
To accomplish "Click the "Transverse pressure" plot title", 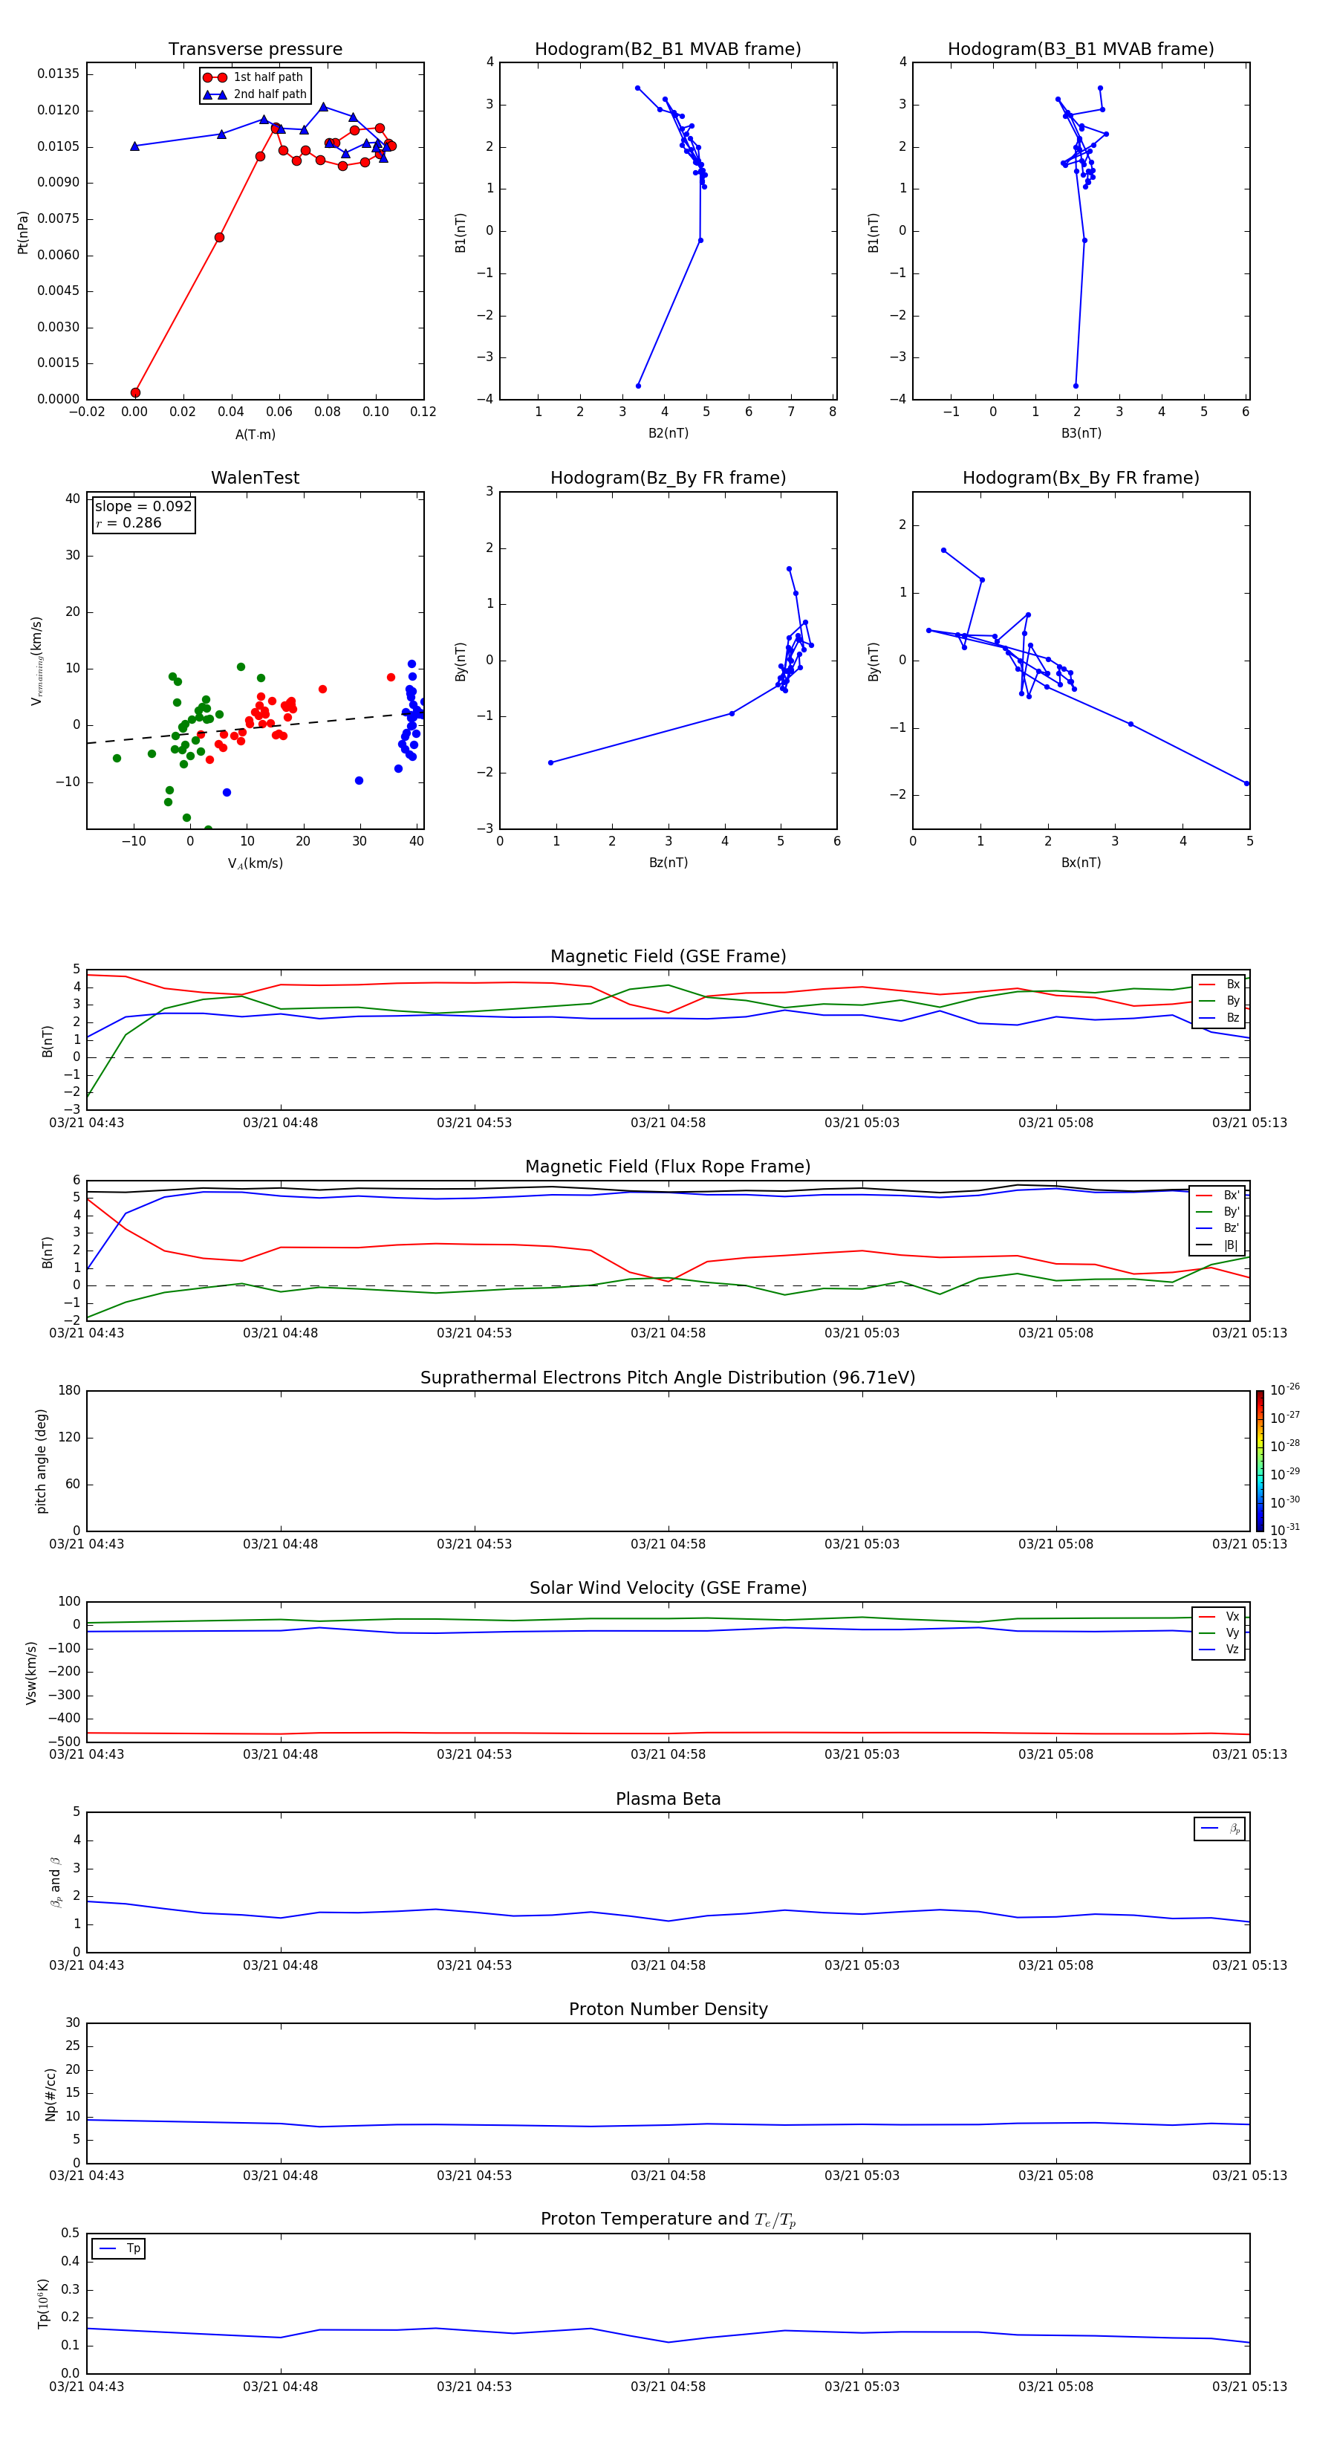I will coord(255,50).
